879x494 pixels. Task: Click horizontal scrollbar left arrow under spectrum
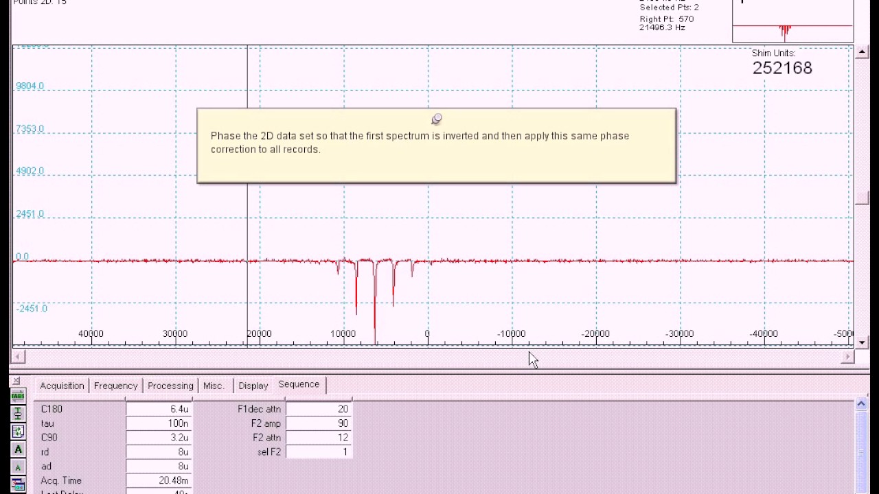(19, 356)
